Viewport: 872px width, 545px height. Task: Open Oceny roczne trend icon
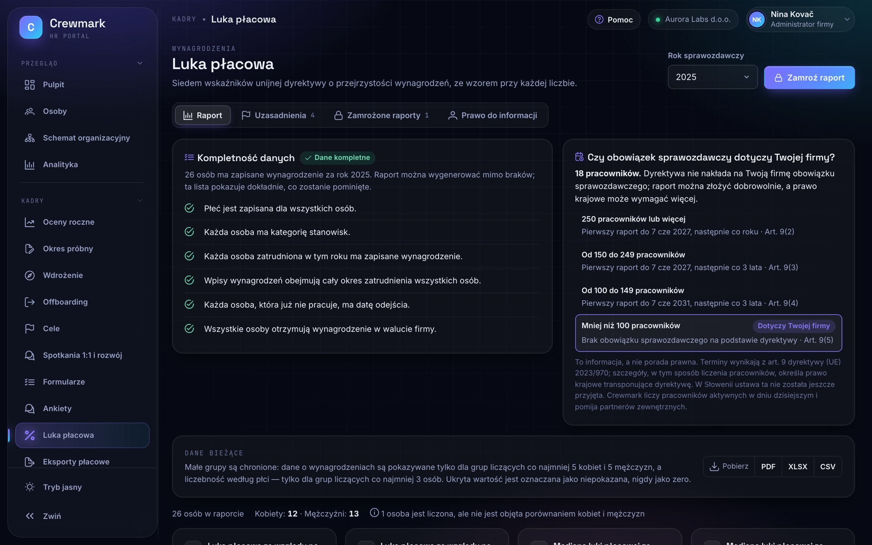point(30,222)
